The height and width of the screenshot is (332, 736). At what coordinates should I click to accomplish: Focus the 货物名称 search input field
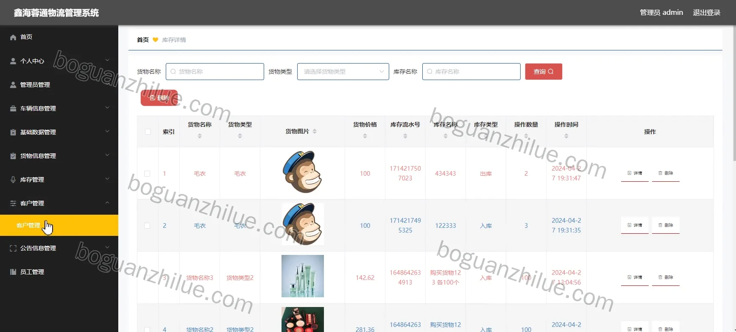(x=215, y=72)
